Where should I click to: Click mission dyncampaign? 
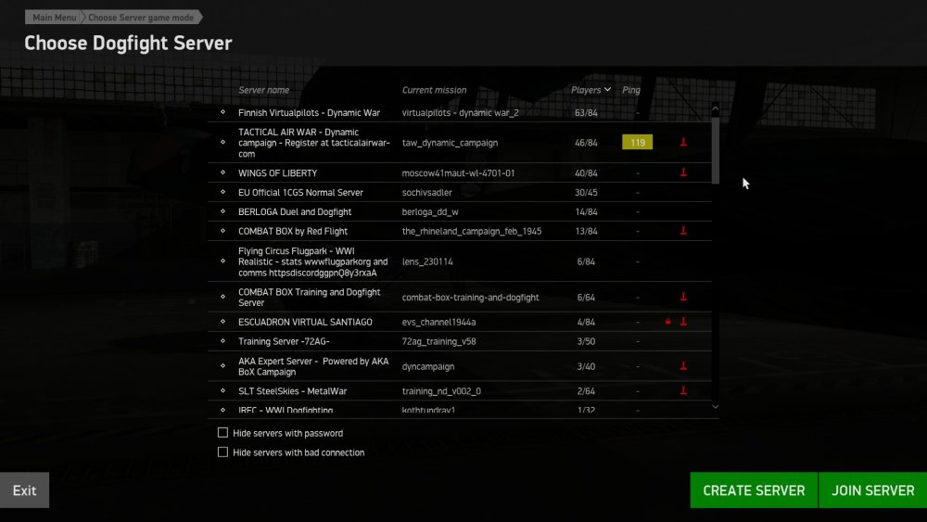coord(428,366)
